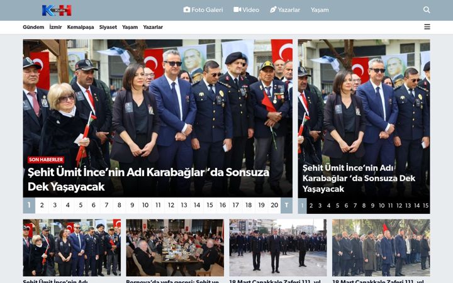Go to Yazarlar in the white sub-navigation
Viewport: 453px width, 283px height.
[153, 27]
